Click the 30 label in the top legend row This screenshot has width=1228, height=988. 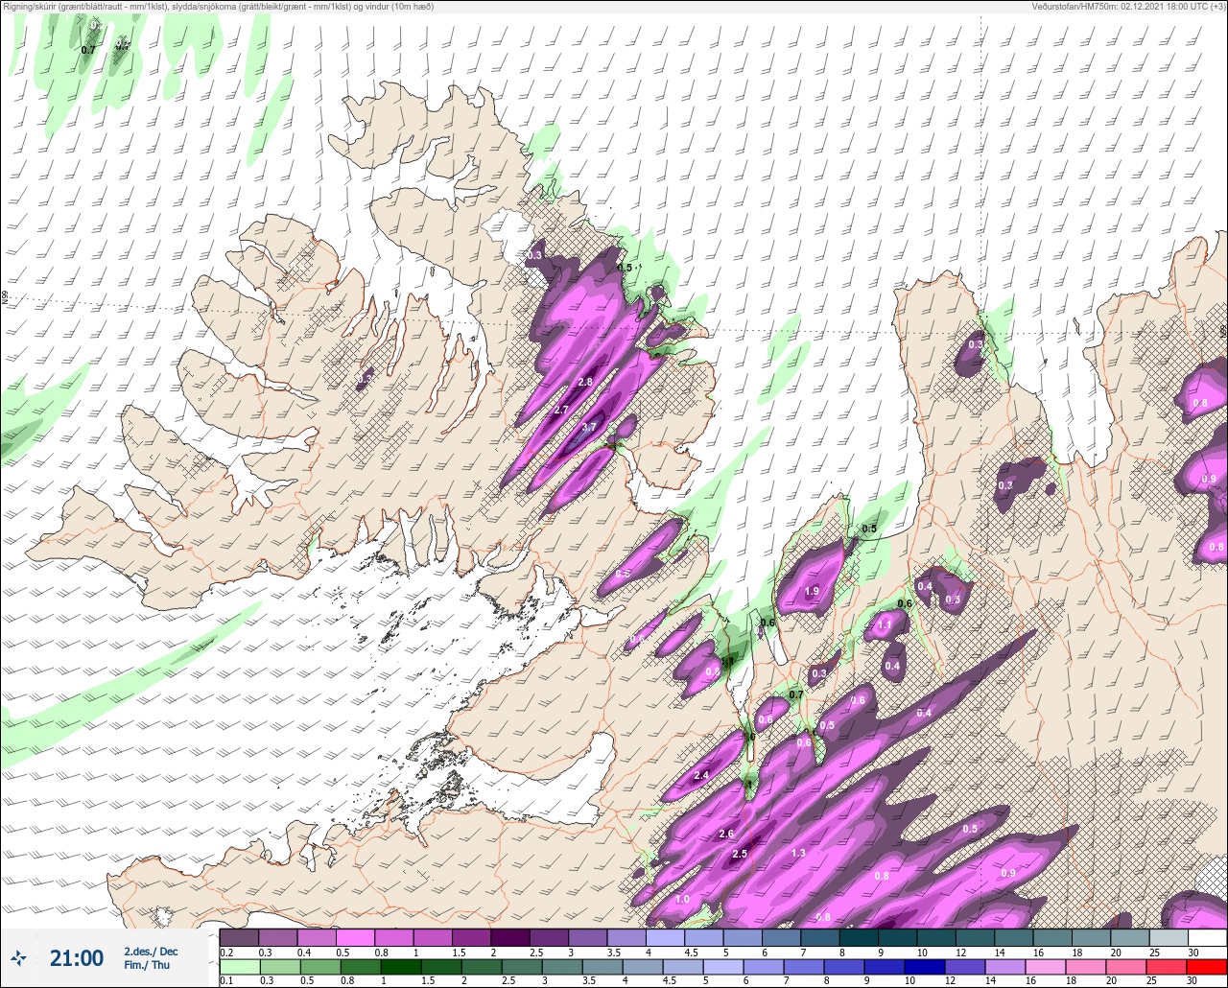click(1193, 952)
